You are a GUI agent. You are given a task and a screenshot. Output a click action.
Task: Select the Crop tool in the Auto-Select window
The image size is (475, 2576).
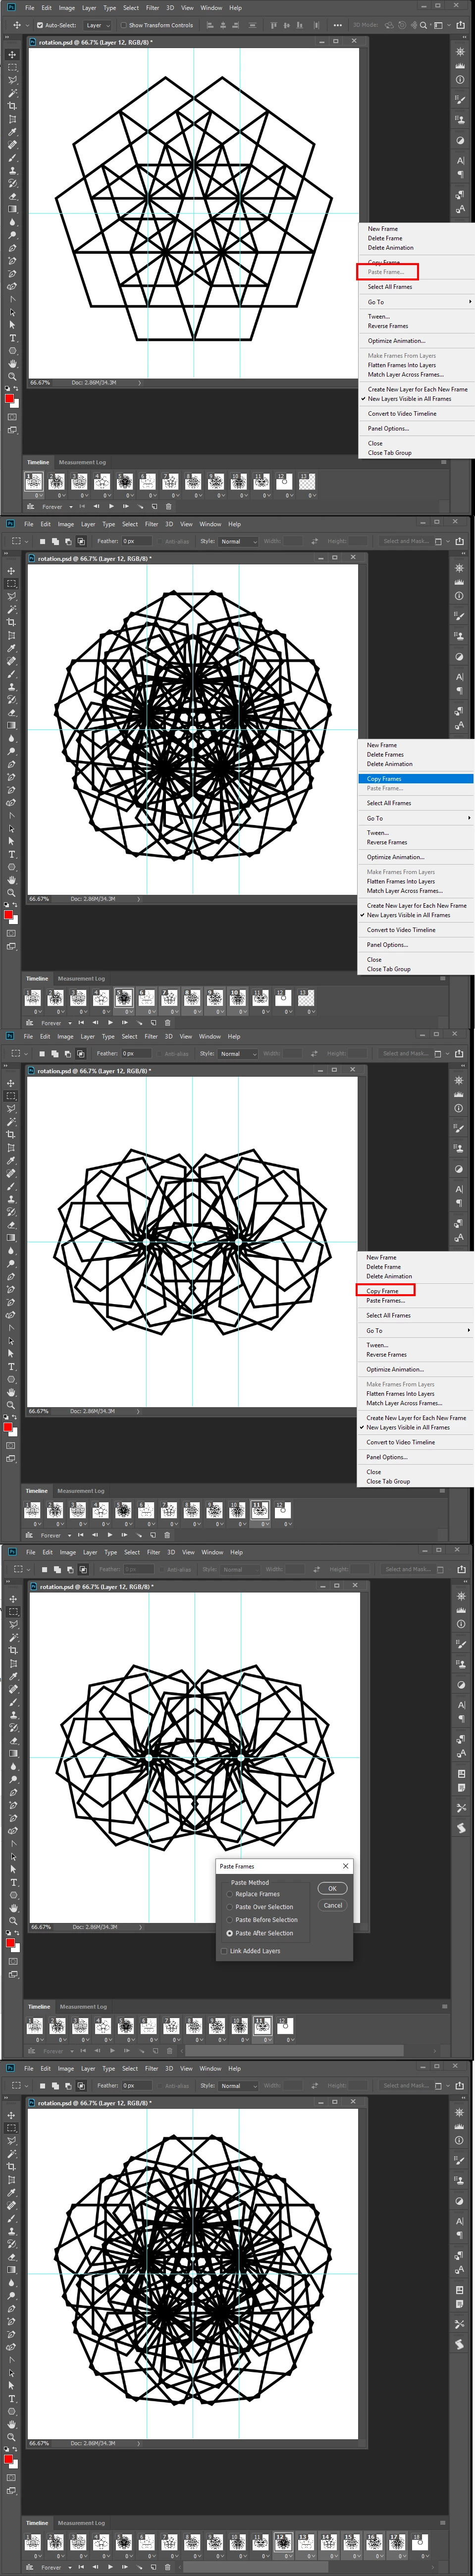12,106
